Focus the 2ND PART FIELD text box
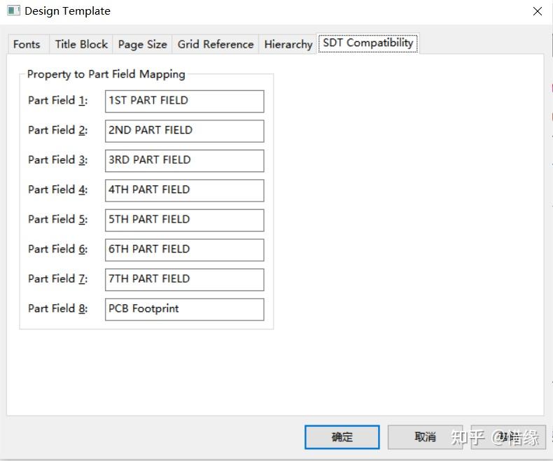This screenshot has width=553, height=461. 184,131
